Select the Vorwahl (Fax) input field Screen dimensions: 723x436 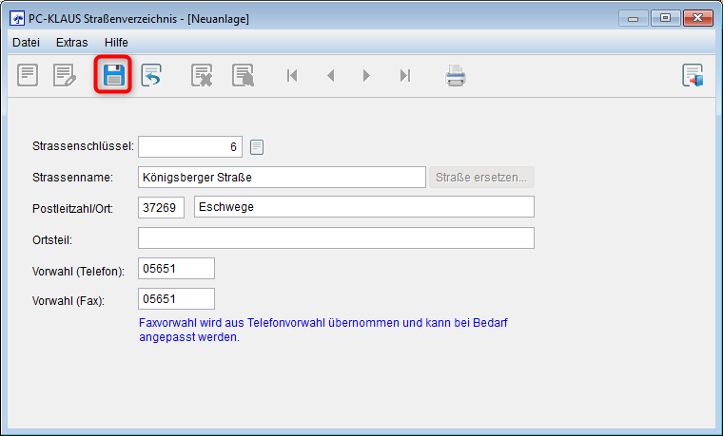[176, 299]
